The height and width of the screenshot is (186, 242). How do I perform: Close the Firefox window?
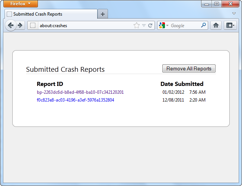point(230,4)
